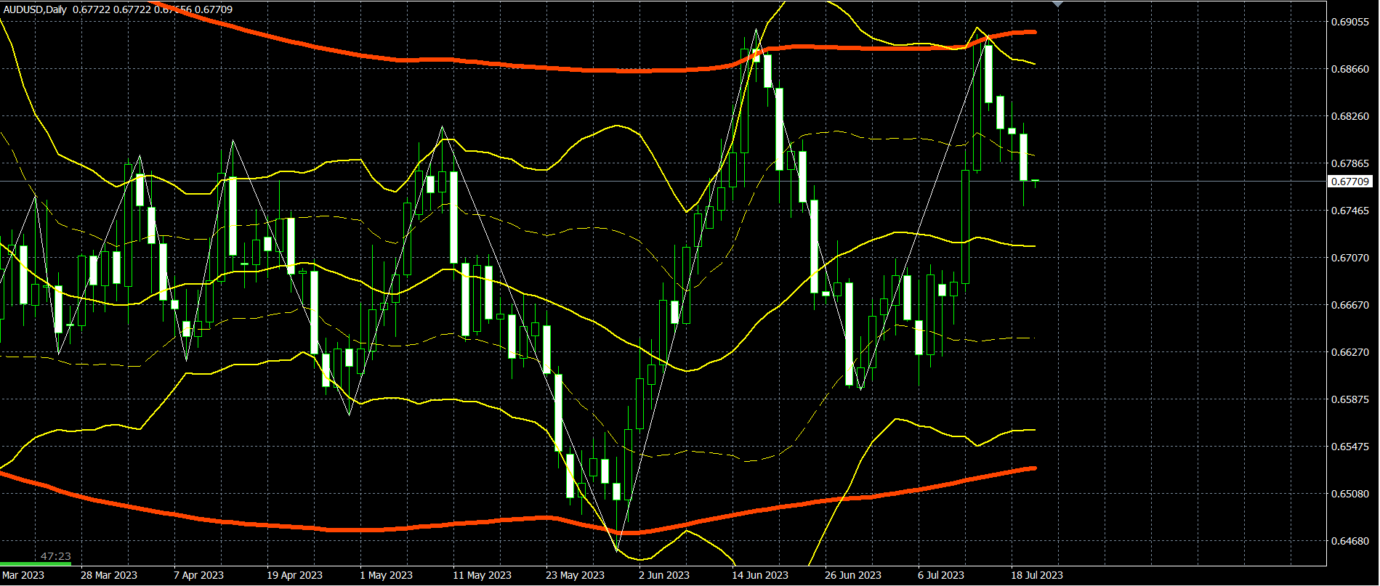Select the 0.67070 price scale value

tap(1350, 258)
